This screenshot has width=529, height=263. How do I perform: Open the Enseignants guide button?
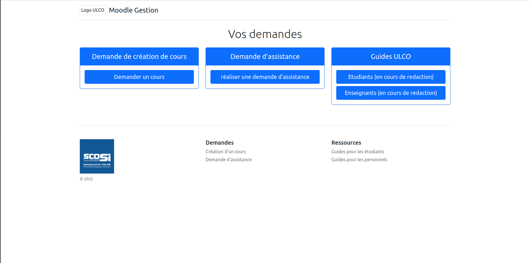391,93
